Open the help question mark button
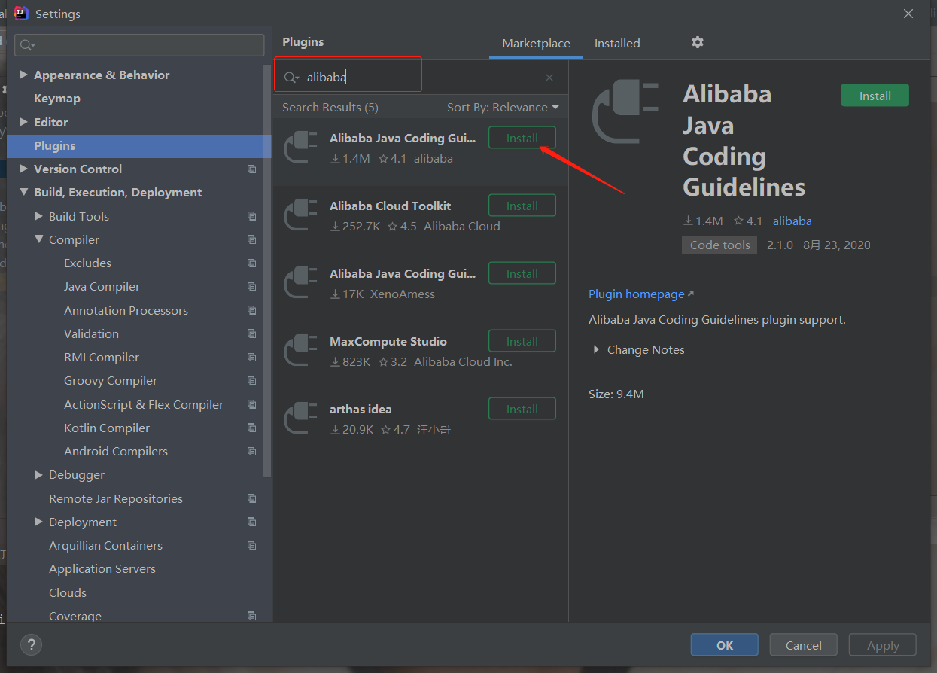The height and width of the screenshot is (673, 937). (31, 644)
